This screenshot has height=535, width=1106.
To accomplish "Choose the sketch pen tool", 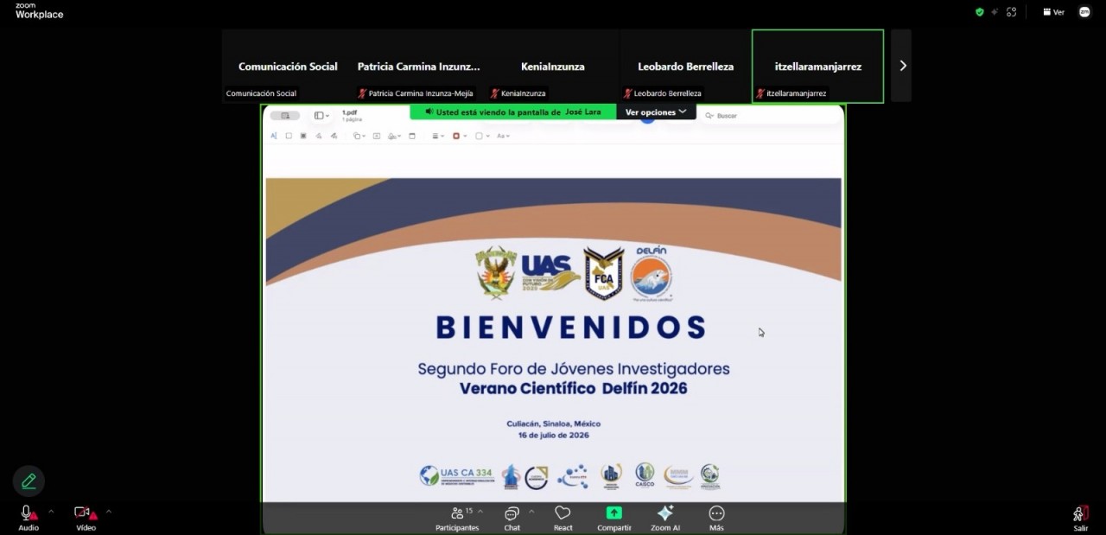I will (x=318, y=136).
